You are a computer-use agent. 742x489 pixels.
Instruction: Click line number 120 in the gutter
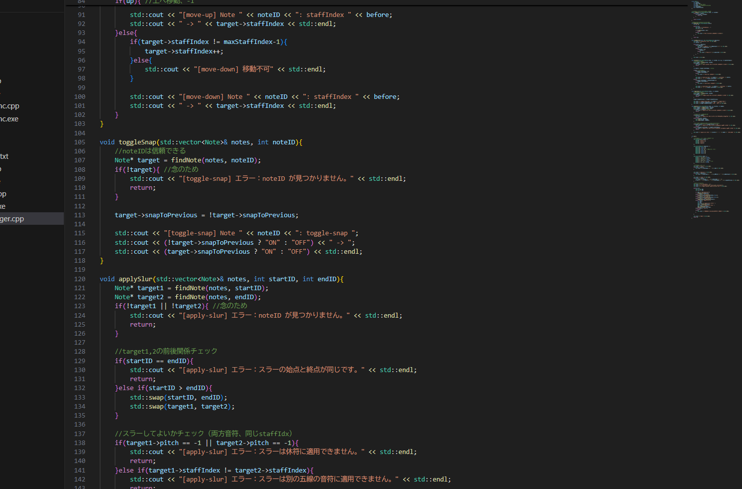click(80, 279)
